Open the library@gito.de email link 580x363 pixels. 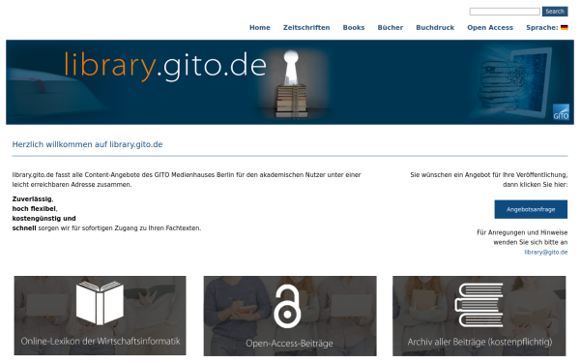[546, 253]
